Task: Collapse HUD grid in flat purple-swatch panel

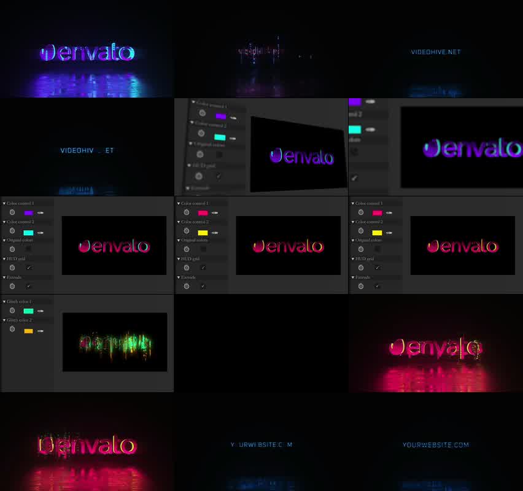Action: pos(4,259)
